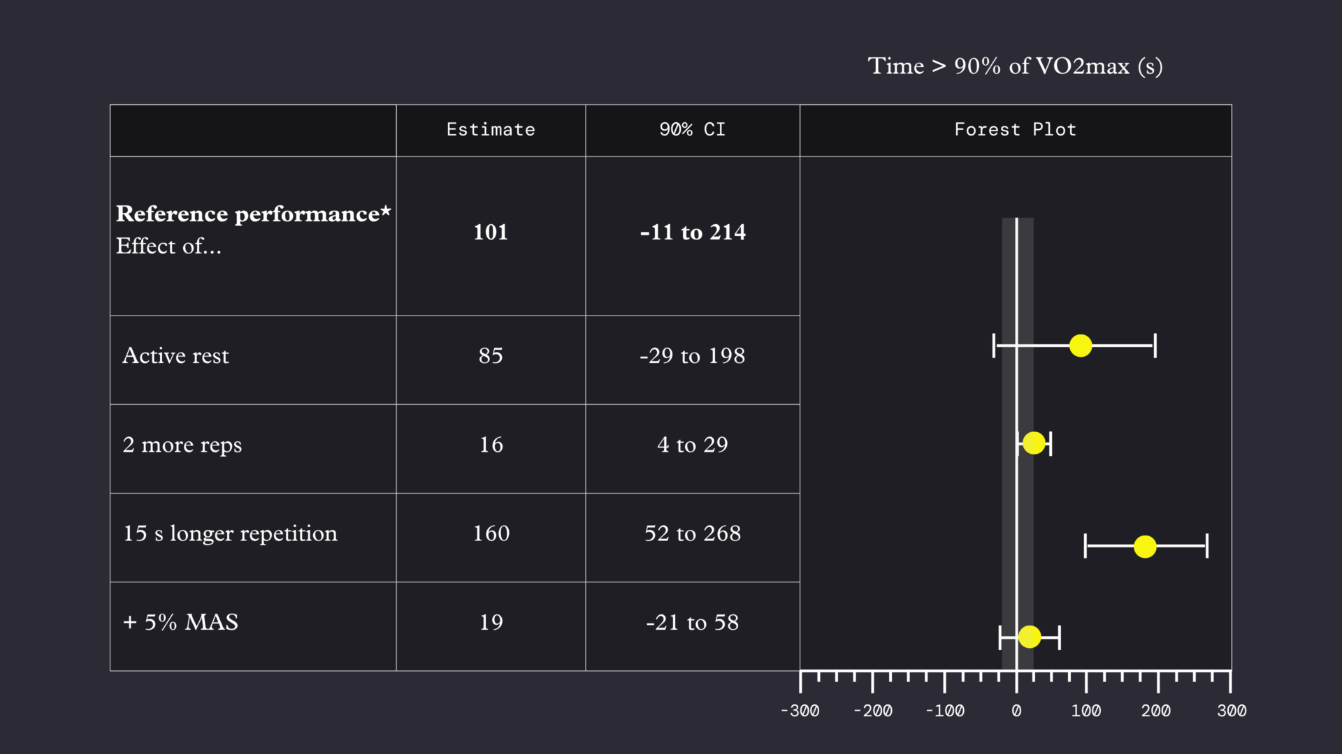Select the 90% CI column header
The height and width of the screenshot is (754, 1342).
[693, 130]
